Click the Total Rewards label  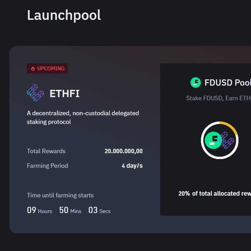[46, 151]
